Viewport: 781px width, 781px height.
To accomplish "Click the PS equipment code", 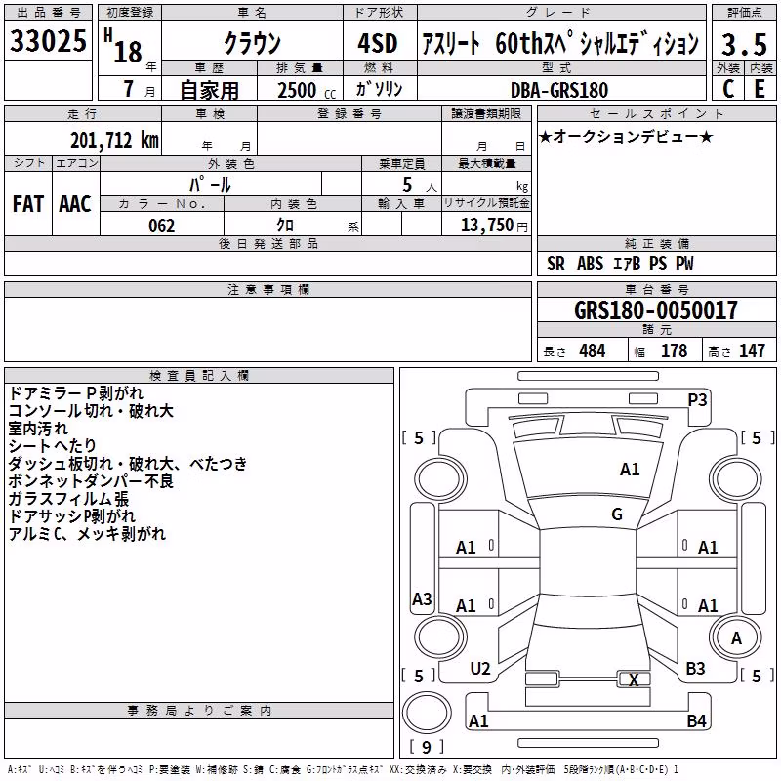I will point(657,264).
